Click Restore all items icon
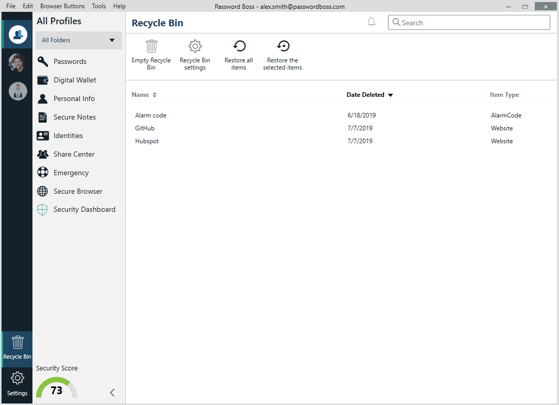 point(239,46)
